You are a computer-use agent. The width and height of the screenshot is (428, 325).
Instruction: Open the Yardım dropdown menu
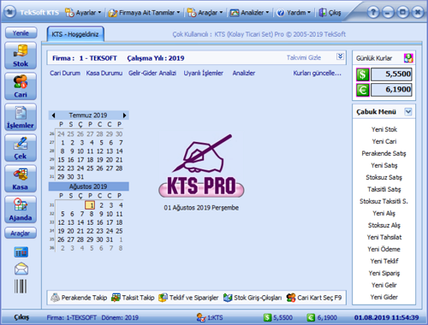[294, 13]
